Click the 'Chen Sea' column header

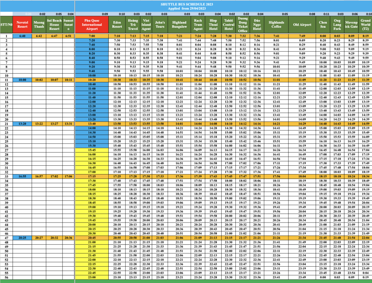point(323,25)
